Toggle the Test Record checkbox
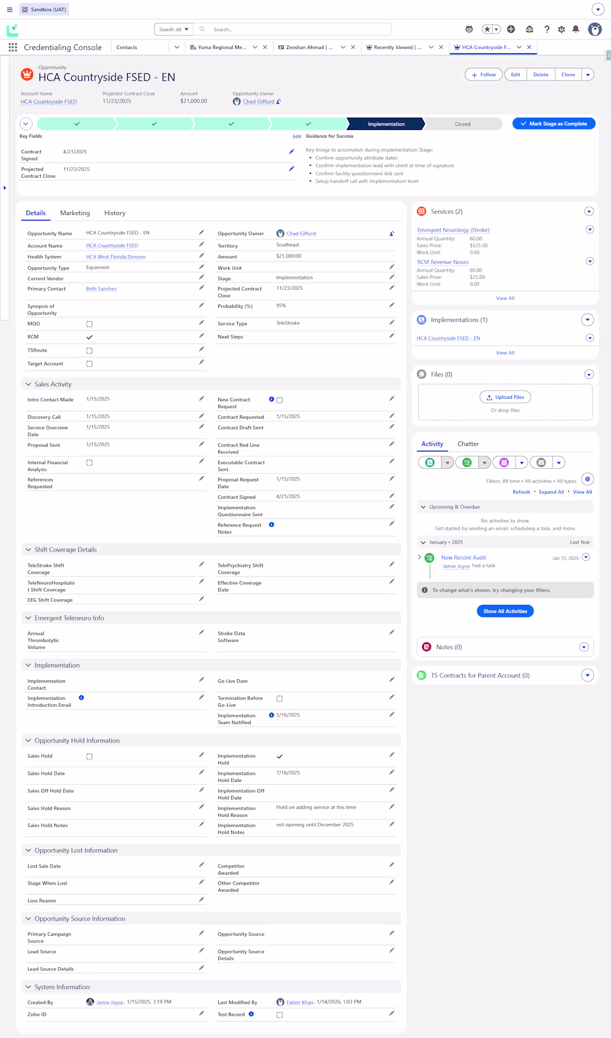611x1038 pixels. [280, 1015]
